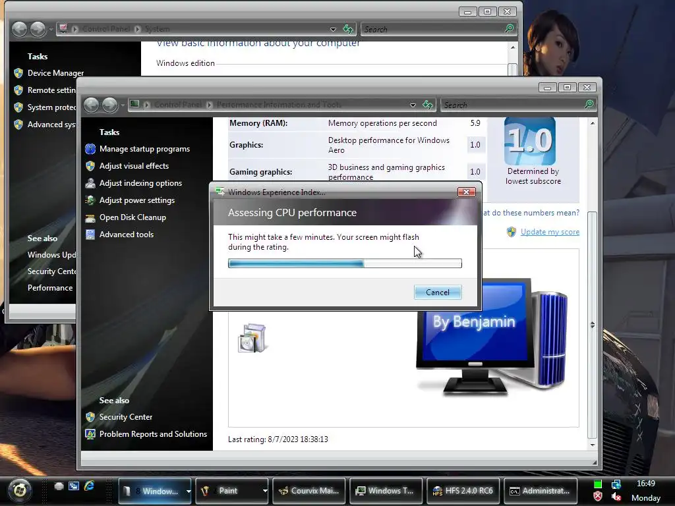Open Advanced tools
Image resolution: width=675 pixels, height=506 pixels.
(x=127, y=235)
